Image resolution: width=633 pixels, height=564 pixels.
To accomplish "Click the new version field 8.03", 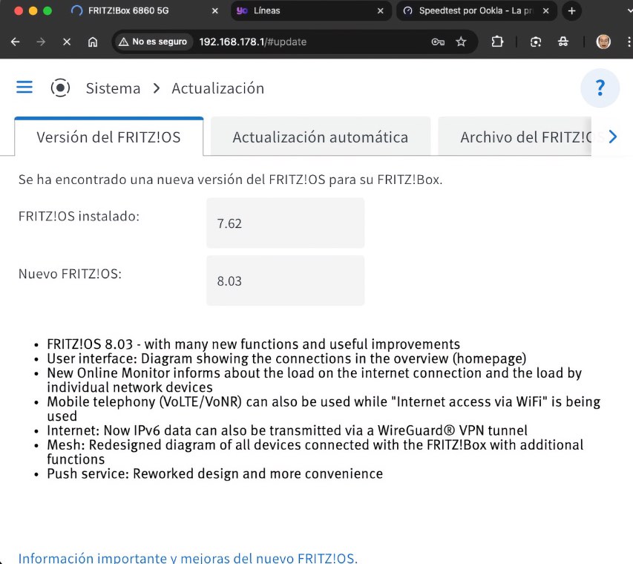I will (x=286, y=281).
